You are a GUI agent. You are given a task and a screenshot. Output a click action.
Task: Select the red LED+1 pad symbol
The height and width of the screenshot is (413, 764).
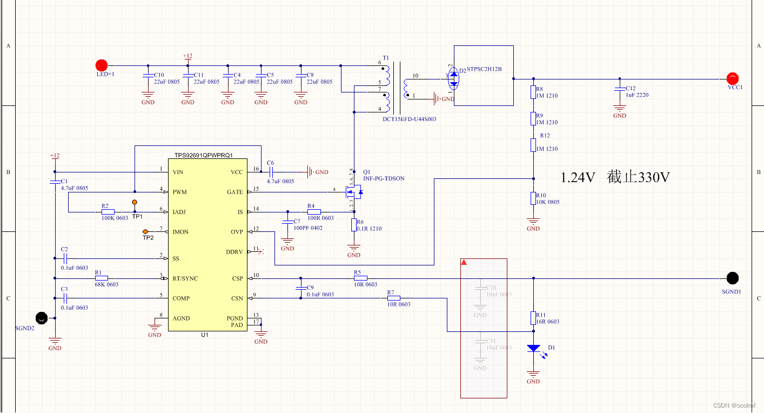102,65
